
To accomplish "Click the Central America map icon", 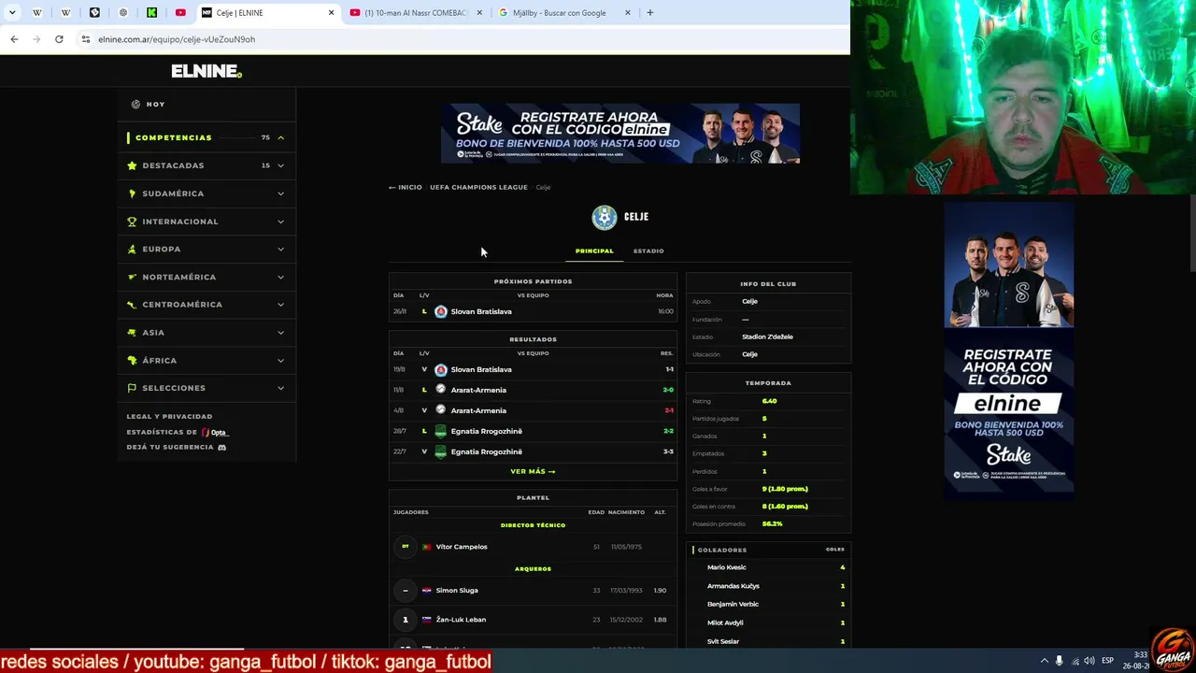I will tap(132, 305).
